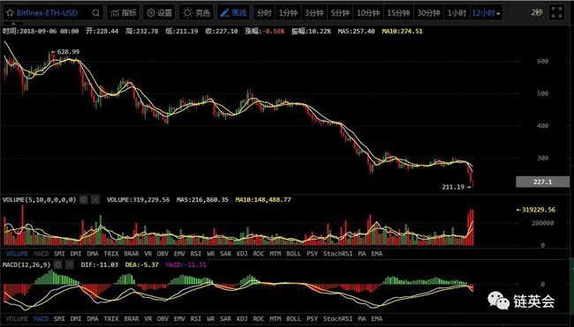
Task: Select RSI in the volume panel's tab row
Action: 196,253
